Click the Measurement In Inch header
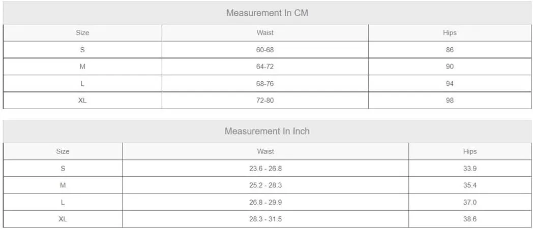Screen dimensions: 533x229 coord(267,132)
